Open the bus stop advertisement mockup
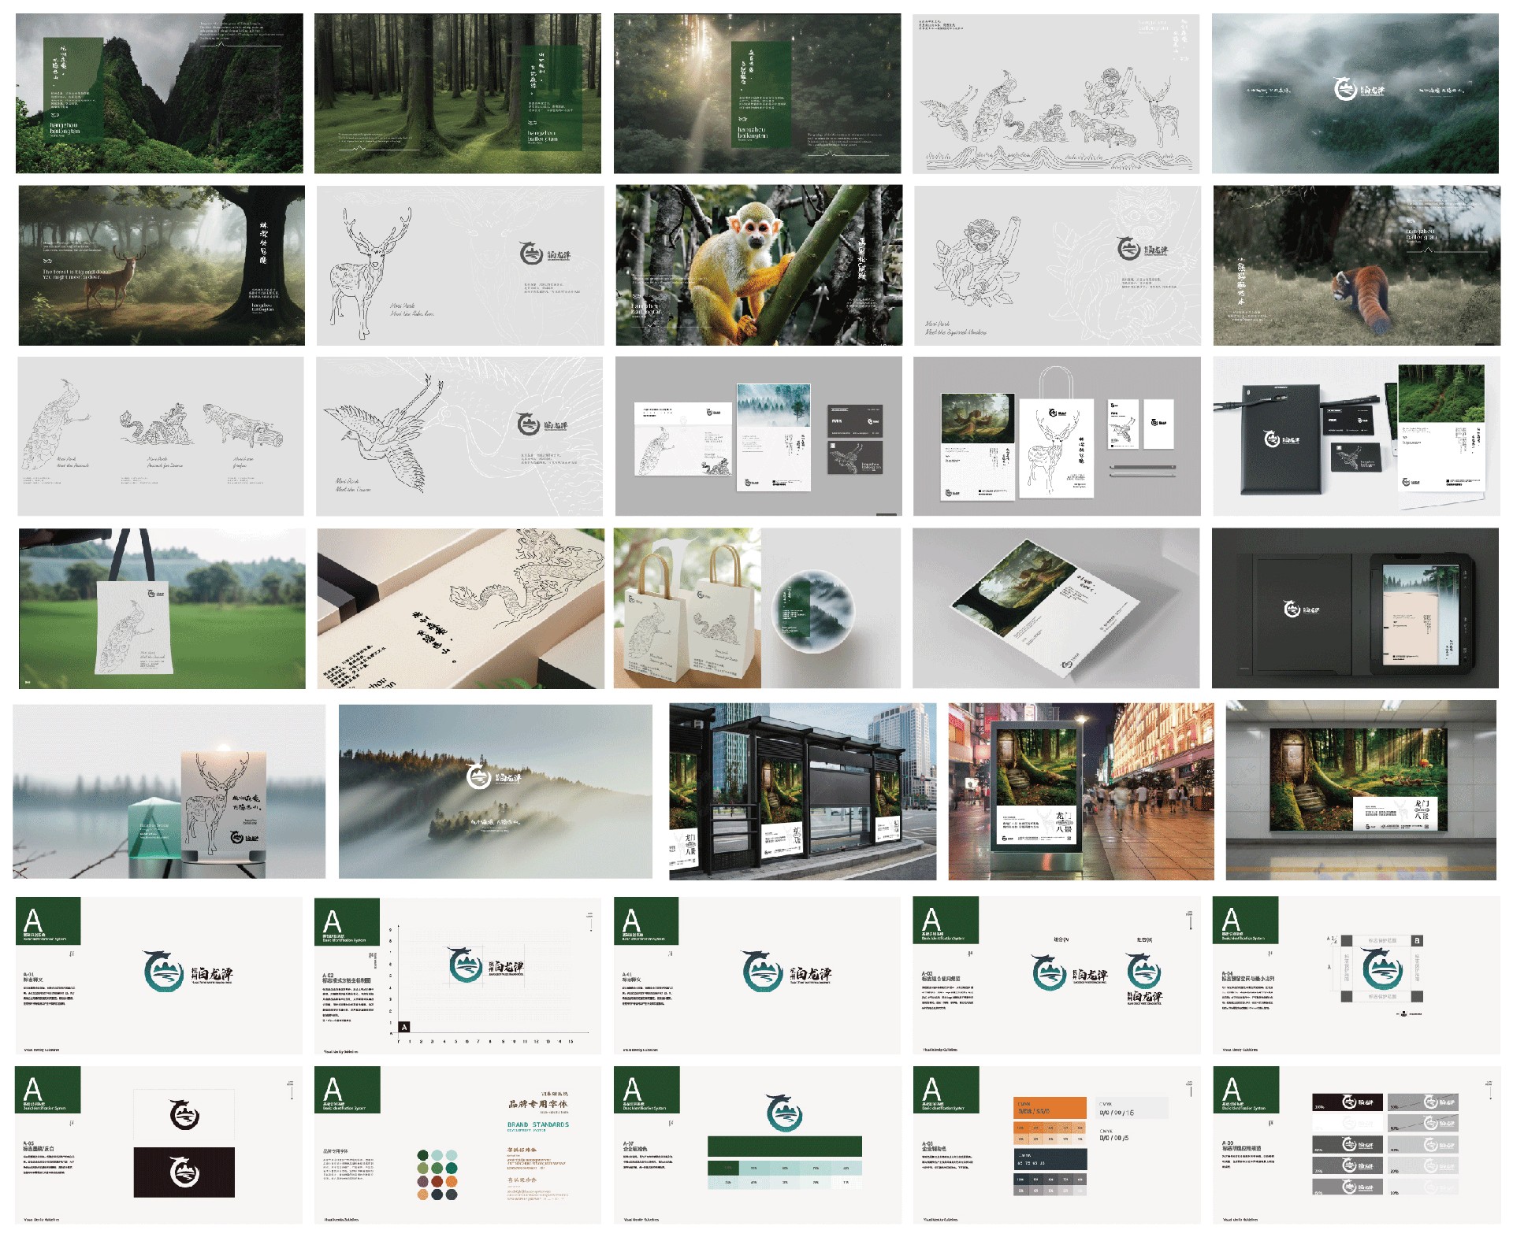This screenshot has width=1513, height=1241. 802,791
